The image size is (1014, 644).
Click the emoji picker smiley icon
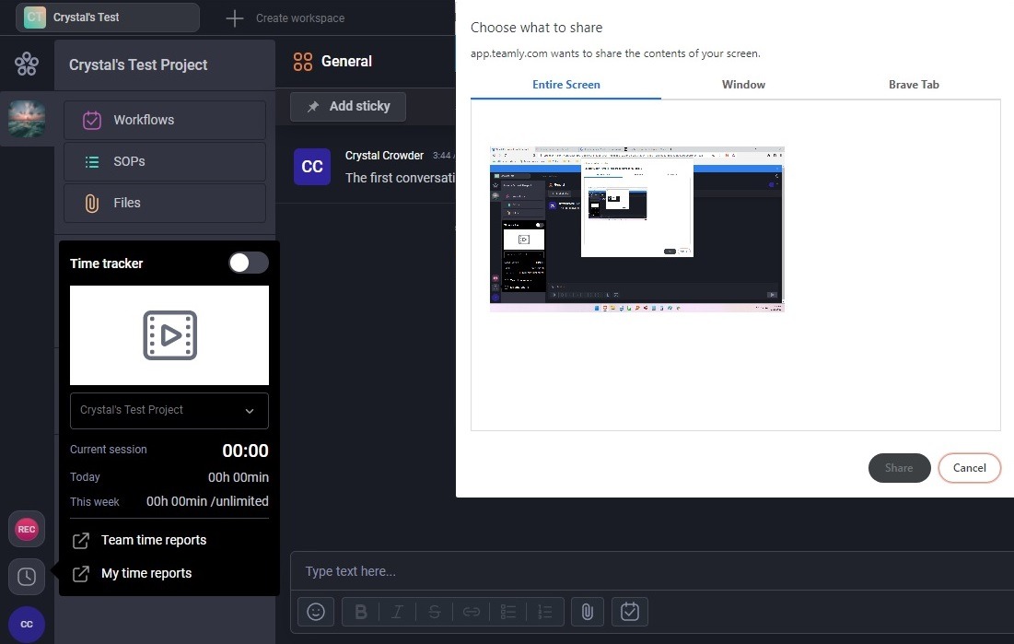316,612
